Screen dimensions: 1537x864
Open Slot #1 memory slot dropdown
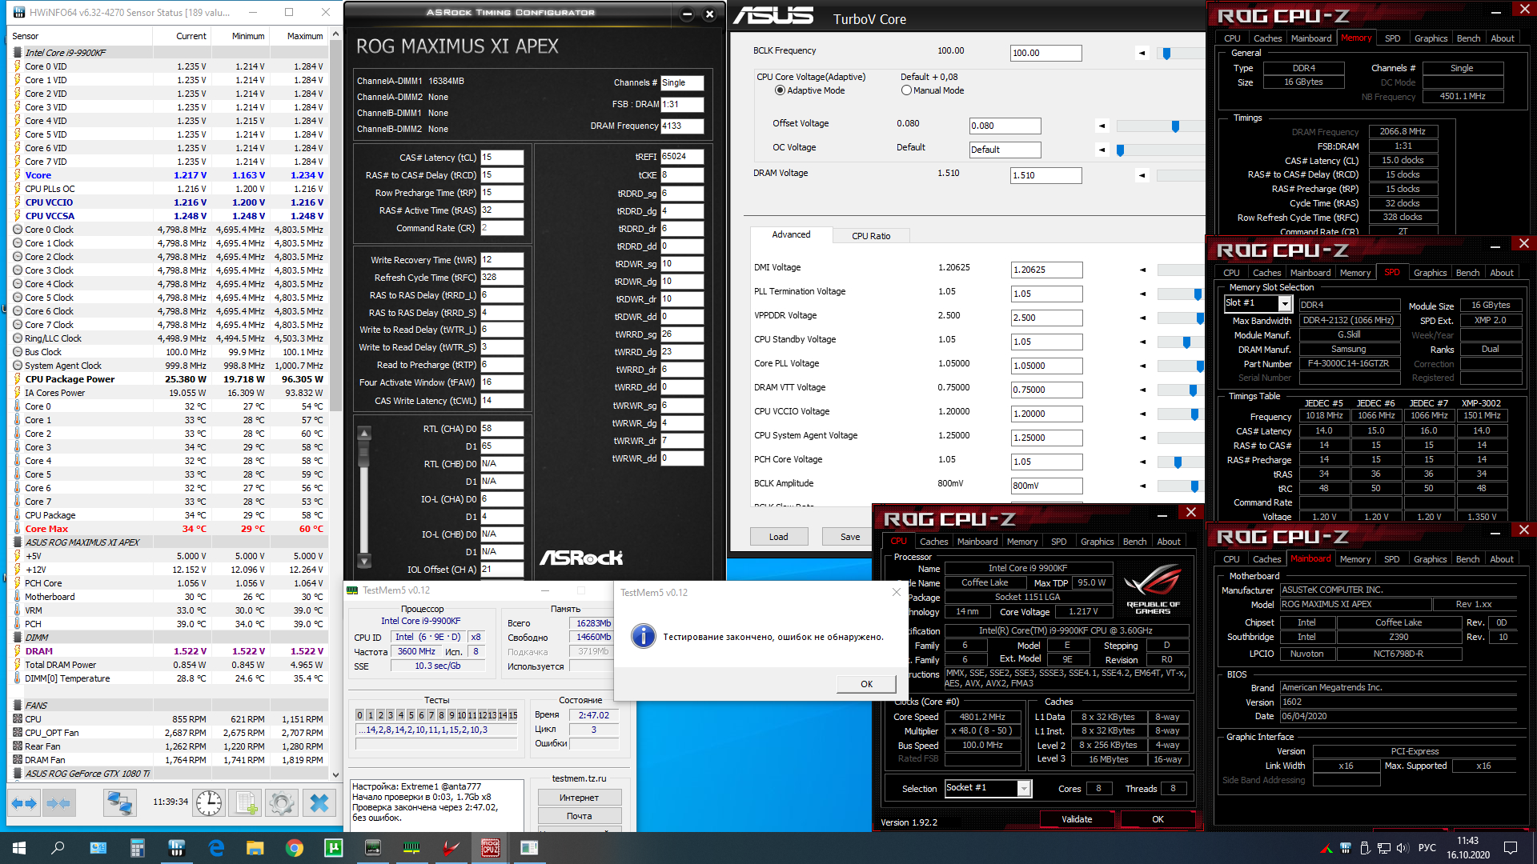point(1284,303)
